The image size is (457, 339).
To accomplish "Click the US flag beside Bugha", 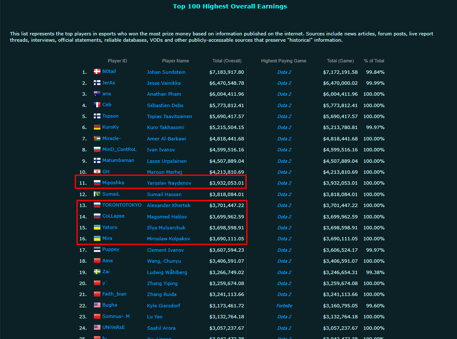I will 97,305.
